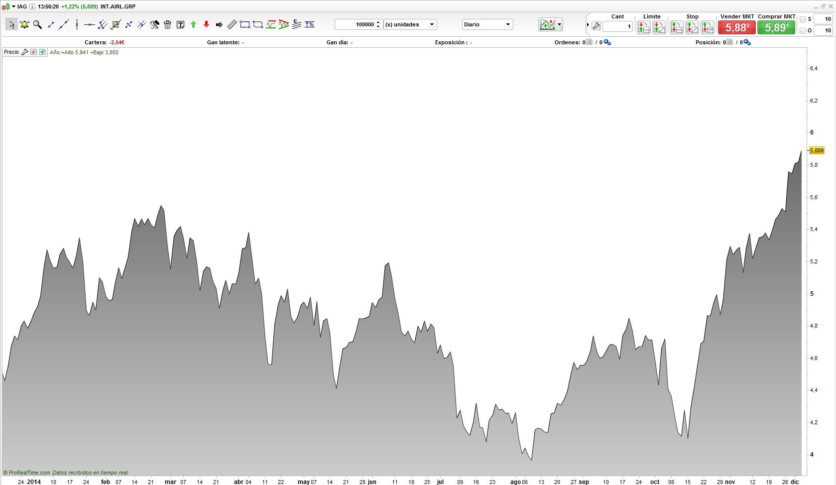Increase the 100000 units stepper
The image size is (836, 485).
click(x=378, y=22)
